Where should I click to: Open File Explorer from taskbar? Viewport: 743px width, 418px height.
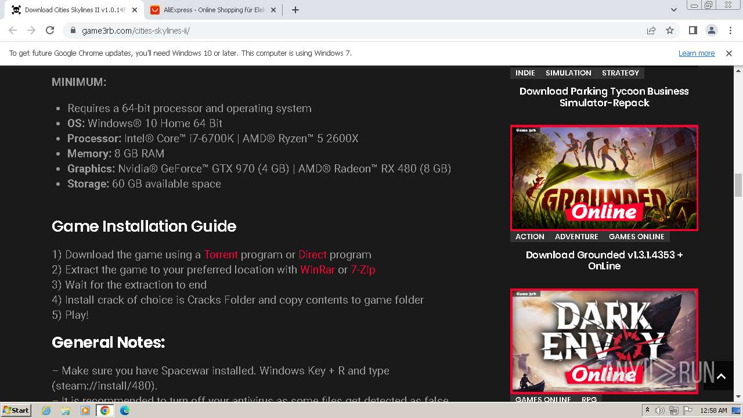coord(66,410)
